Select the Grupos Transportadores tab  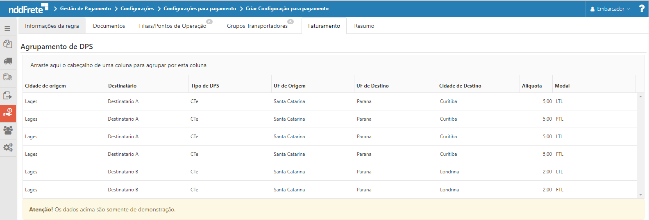click(x=257, y=26)
